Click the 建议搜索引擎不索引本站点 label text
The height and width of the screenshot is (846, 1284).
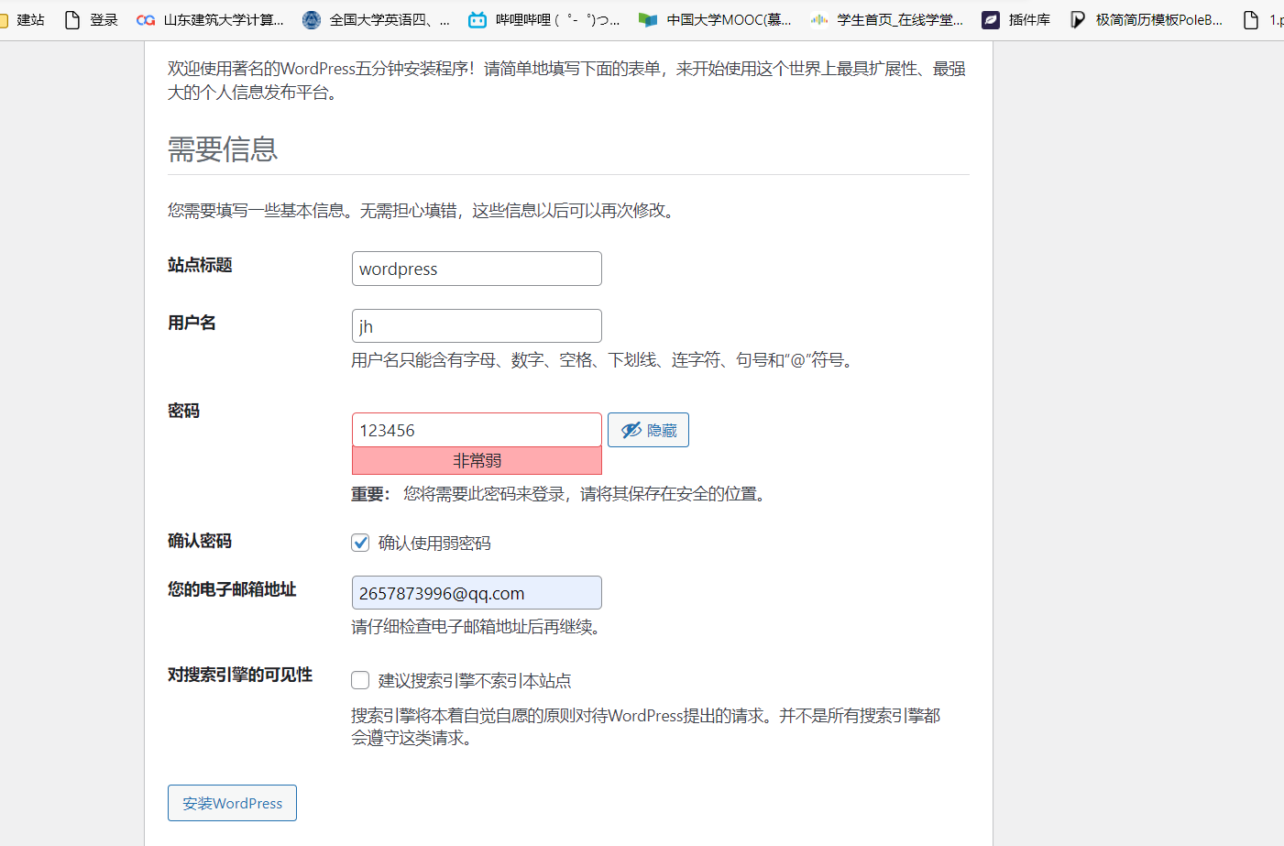[475, 681]
